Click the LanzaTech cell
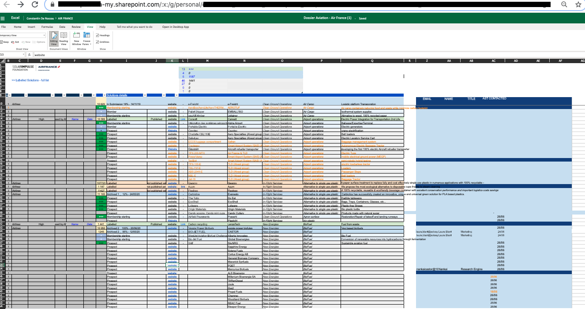Image resolution: width=585 pixels, height=309 pixels. click(244, 224)
